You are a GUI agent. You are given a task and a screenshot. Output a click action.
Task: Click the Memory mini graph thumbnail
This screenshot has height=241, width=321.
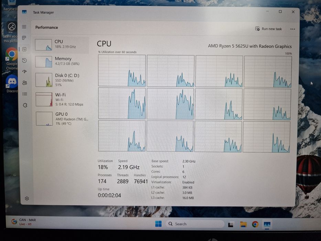pos(44,62)
